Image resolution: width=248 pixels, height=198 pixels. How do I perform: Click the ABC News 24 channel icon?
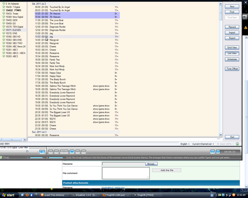coord(4,47)
